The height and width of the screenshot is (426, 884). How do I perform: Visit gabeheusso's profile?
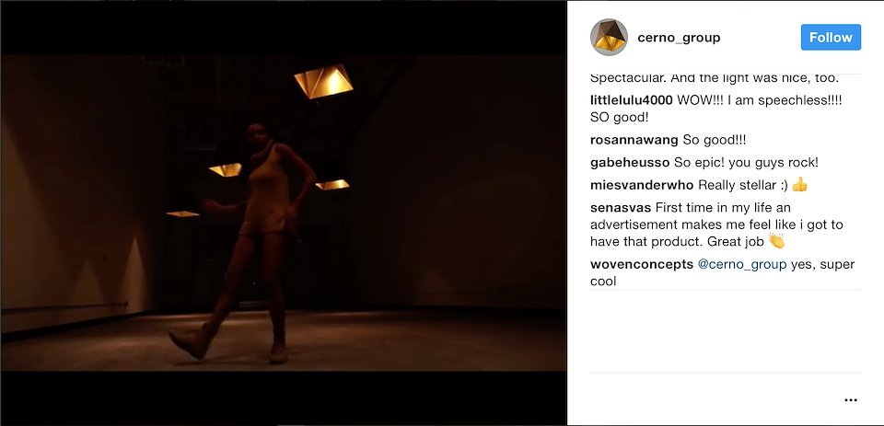630,162
